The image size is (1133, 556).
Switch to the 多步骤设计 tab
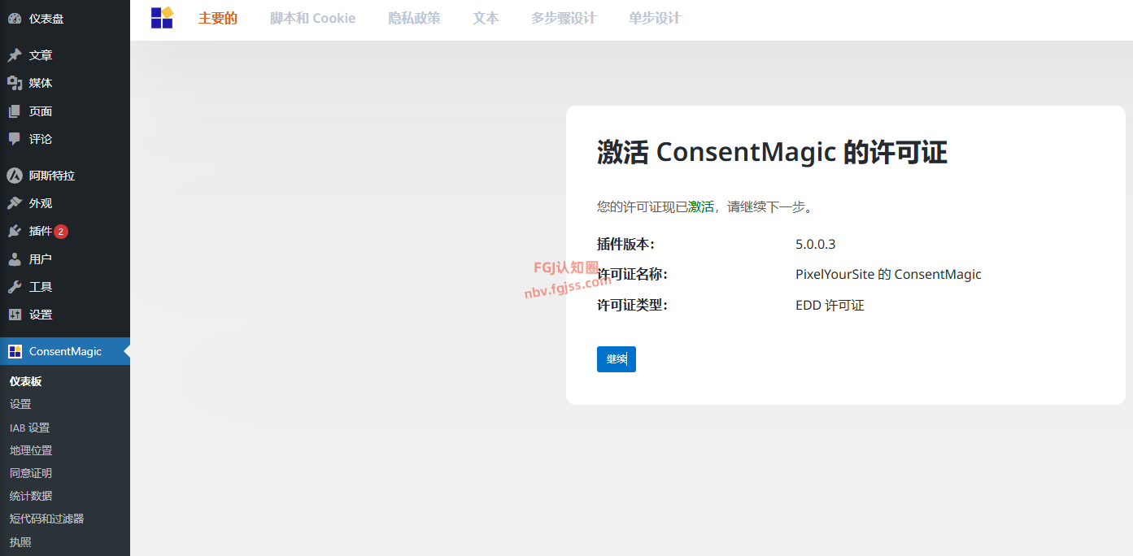point(564,18)
